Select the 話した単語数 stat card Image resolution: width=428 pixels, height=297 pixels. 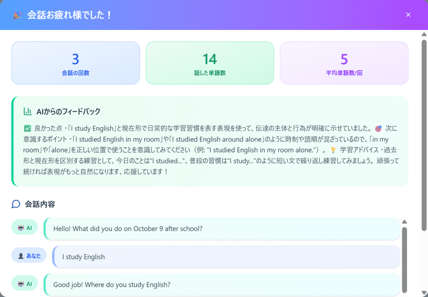(210, 63)
